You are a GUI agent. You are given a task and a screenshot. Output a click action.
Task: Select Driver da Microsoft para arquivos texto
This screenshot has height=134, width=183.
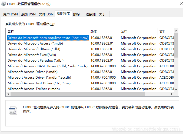pyautogui.click(x=48, y=38)
